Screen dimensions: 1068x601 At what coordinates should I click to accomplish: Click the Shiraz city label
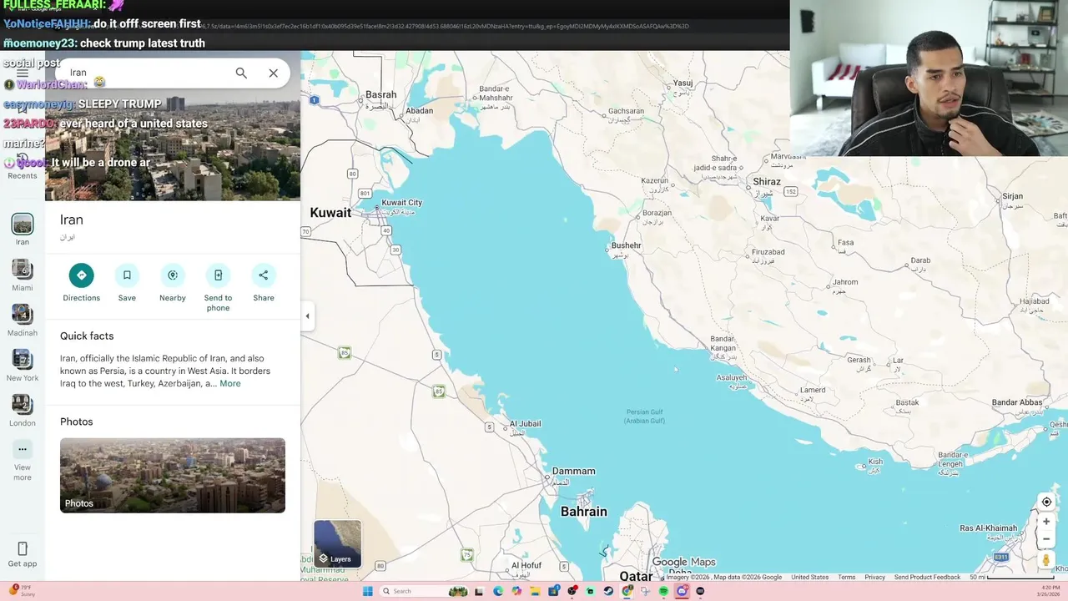tap(766, 182)
